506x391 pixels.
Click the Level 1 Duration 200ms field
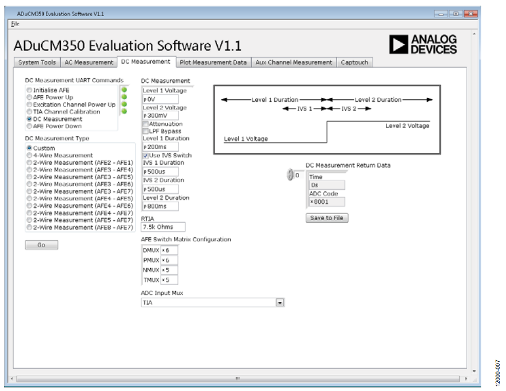[x=161, y=147]
